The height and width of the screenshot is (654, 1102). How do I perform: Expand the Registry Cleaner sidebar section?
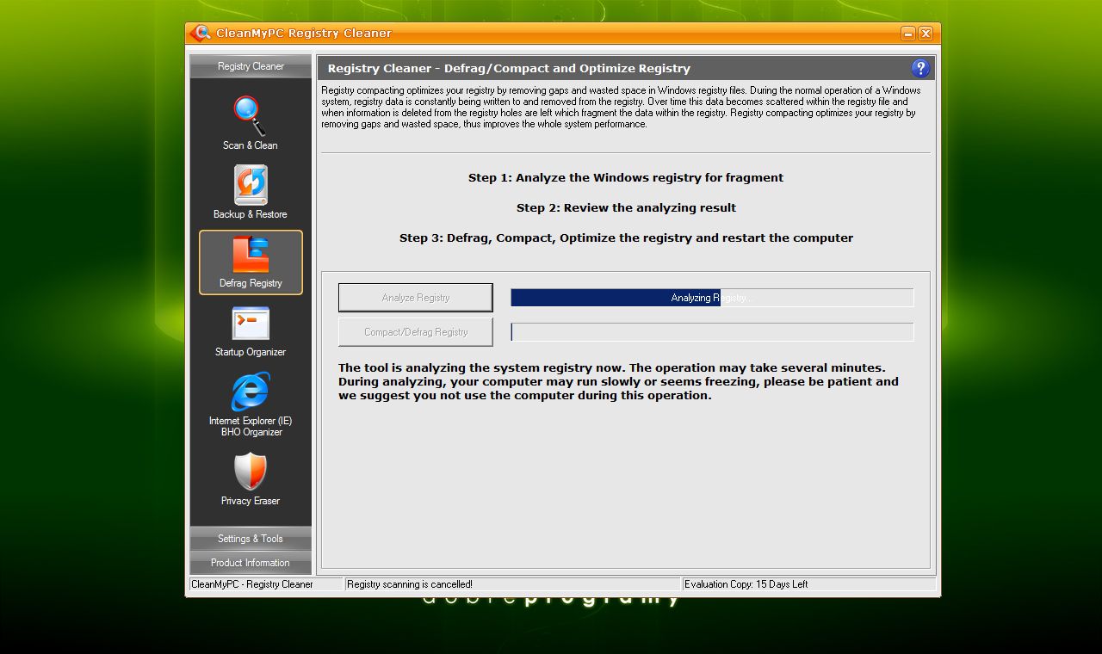pos(251,66)
